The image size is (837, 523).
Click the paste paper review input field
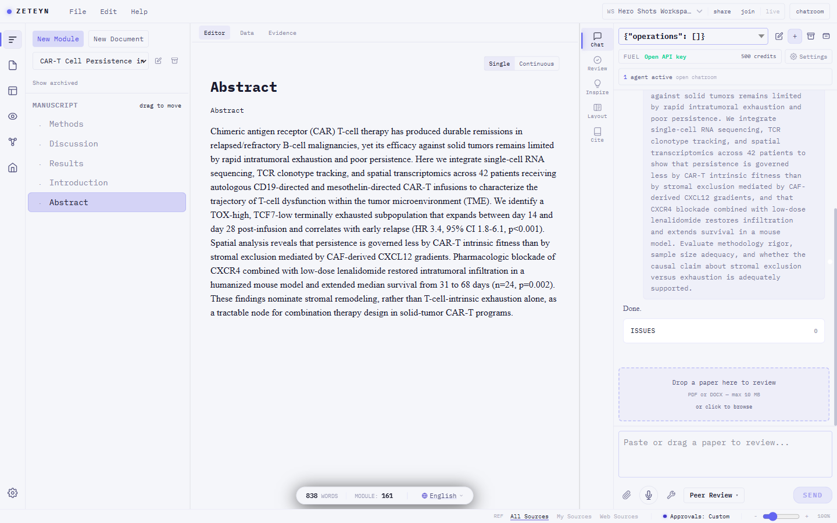click(725, 454)
